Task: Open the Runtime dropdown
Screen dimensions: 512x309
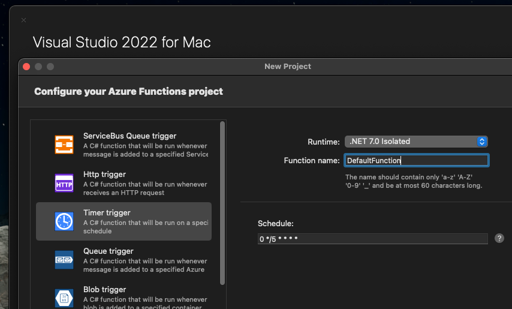Action: pyautogui.click(x=416, y=142)
